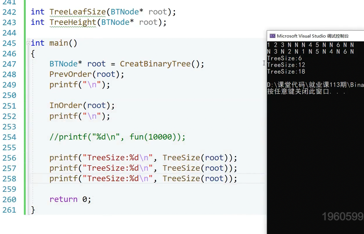Image resolution: width=364 pixels, height=234 pixels.
Task: Click the console path line starting D:\
Action: 315,85
